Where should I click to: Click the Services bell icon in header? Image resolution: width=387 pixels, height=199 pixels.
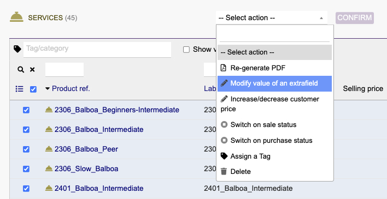pos(16,17)
